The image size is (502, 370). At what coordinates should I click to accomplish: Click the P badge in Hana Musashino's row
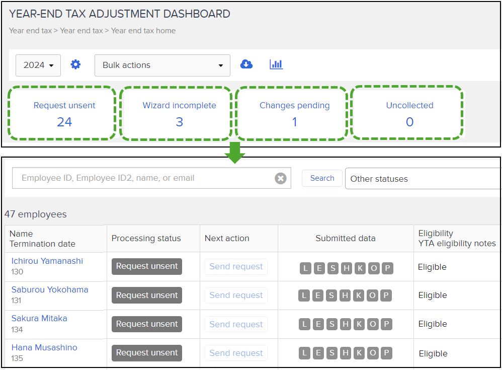(386, 353)
